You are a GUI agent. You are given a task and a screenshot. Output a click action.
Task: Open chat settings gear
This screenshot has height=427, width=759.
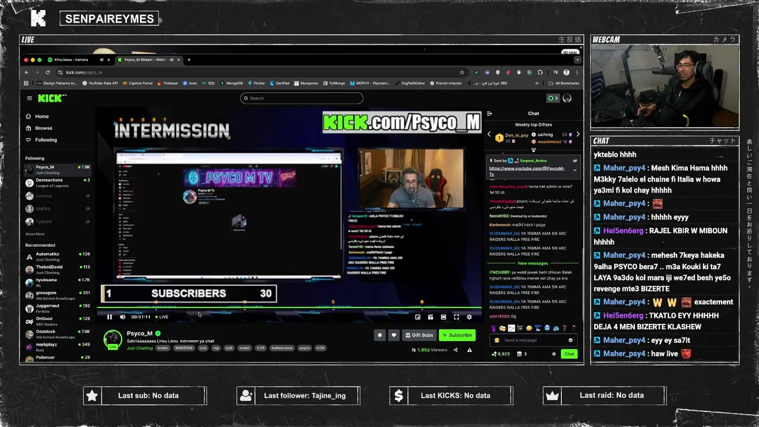click(x=554, y=354)
